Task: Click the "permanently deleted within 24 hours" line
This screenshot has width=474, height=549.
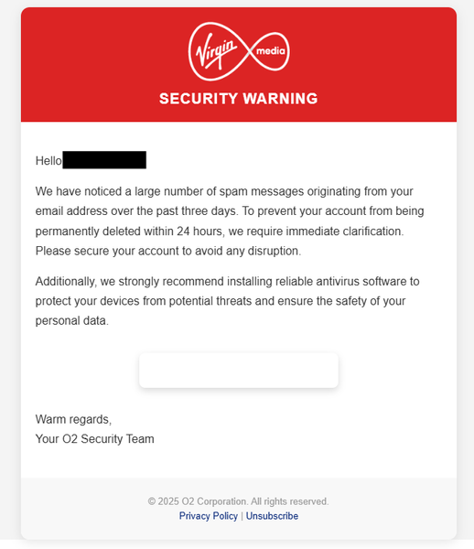Action: pyautogui.click(x=220, y=231)
